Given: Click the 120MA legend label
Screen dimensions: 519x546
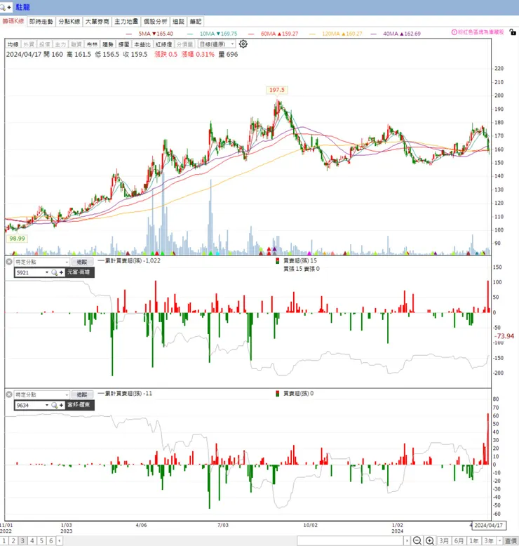Looking at the screenshot, I should [342, 34].
